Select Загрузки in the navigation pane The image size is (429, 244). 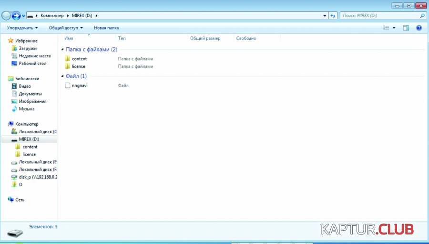point(28,48)
